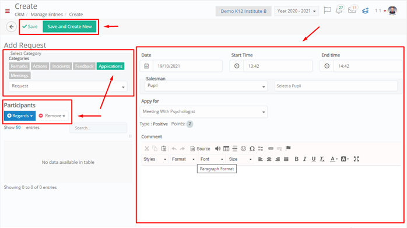
Task: Open Meeting With Psychologist dropdown
Action: 203,111
